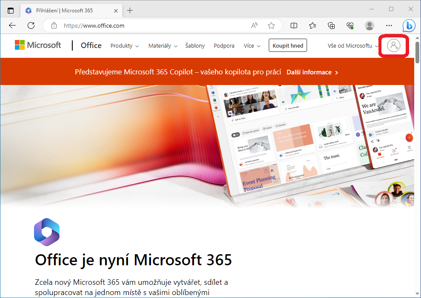Image resolution: width=421 pixels, height=298 pixels.
Task: Open the tab actions menu icon
Action: click(x=11, y=11)
